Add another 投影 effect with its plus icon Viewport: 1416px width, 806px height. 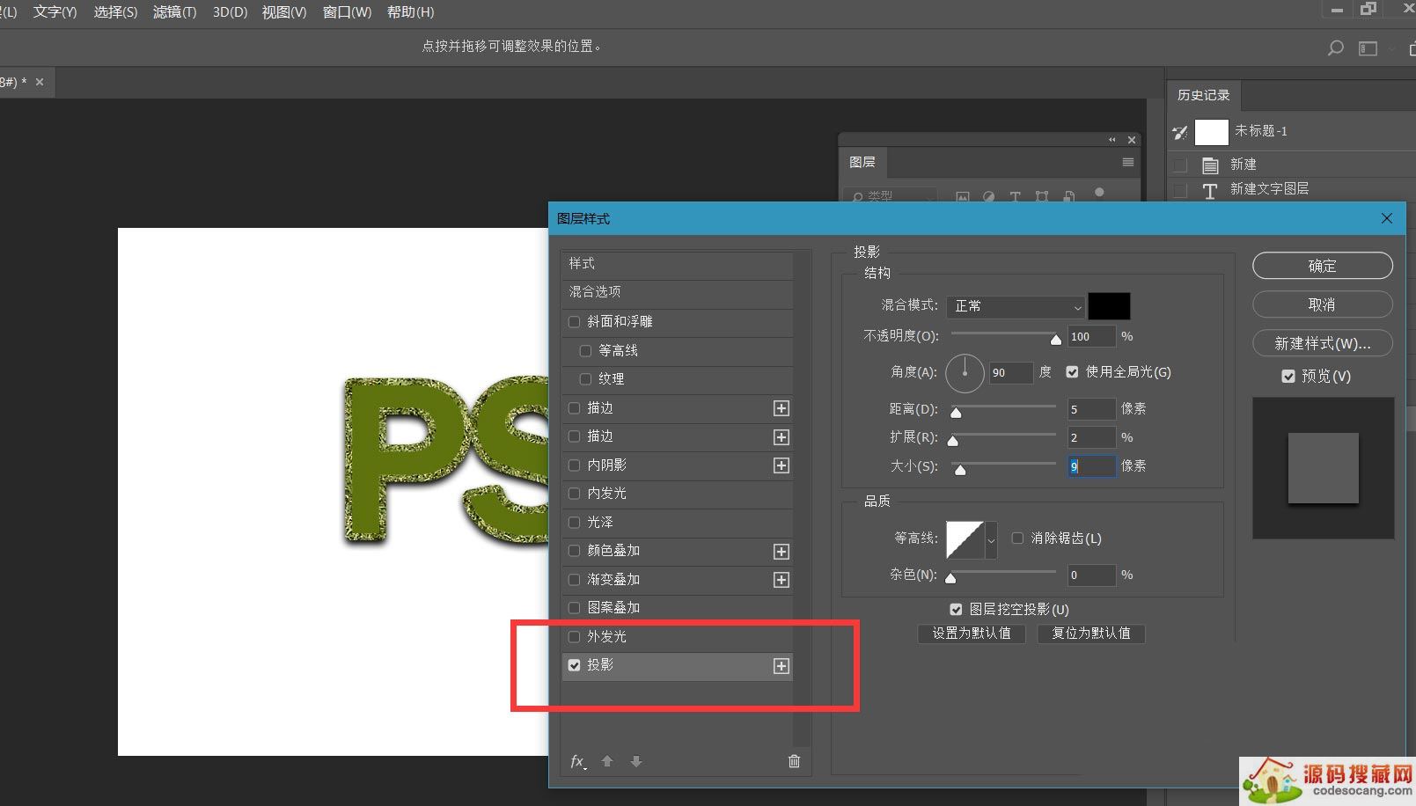[781, 666]
